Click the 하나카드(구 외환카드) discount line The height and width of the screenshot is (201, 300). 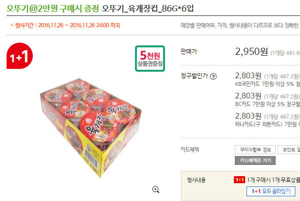(x=268, y=124)
